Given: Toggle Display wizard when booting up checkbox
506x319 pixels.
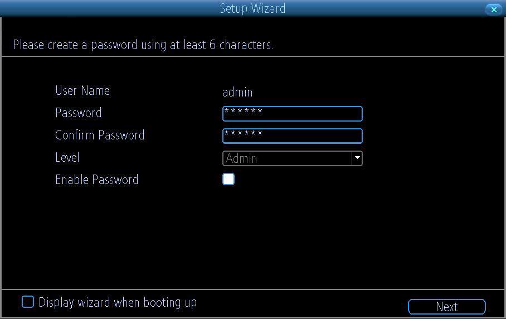Looking at the screenshot, I should tap(28, 302).
